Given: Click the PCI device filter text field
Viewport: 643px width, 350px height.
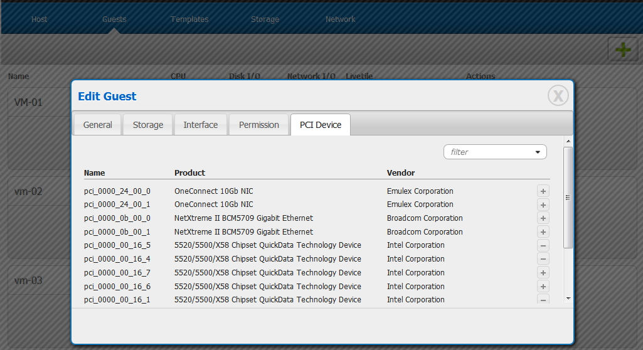Looking at the screenshot, I should click(x=487, y=152).
